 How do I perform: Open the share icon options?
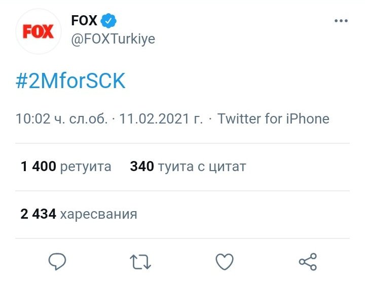tap(308, 262)
